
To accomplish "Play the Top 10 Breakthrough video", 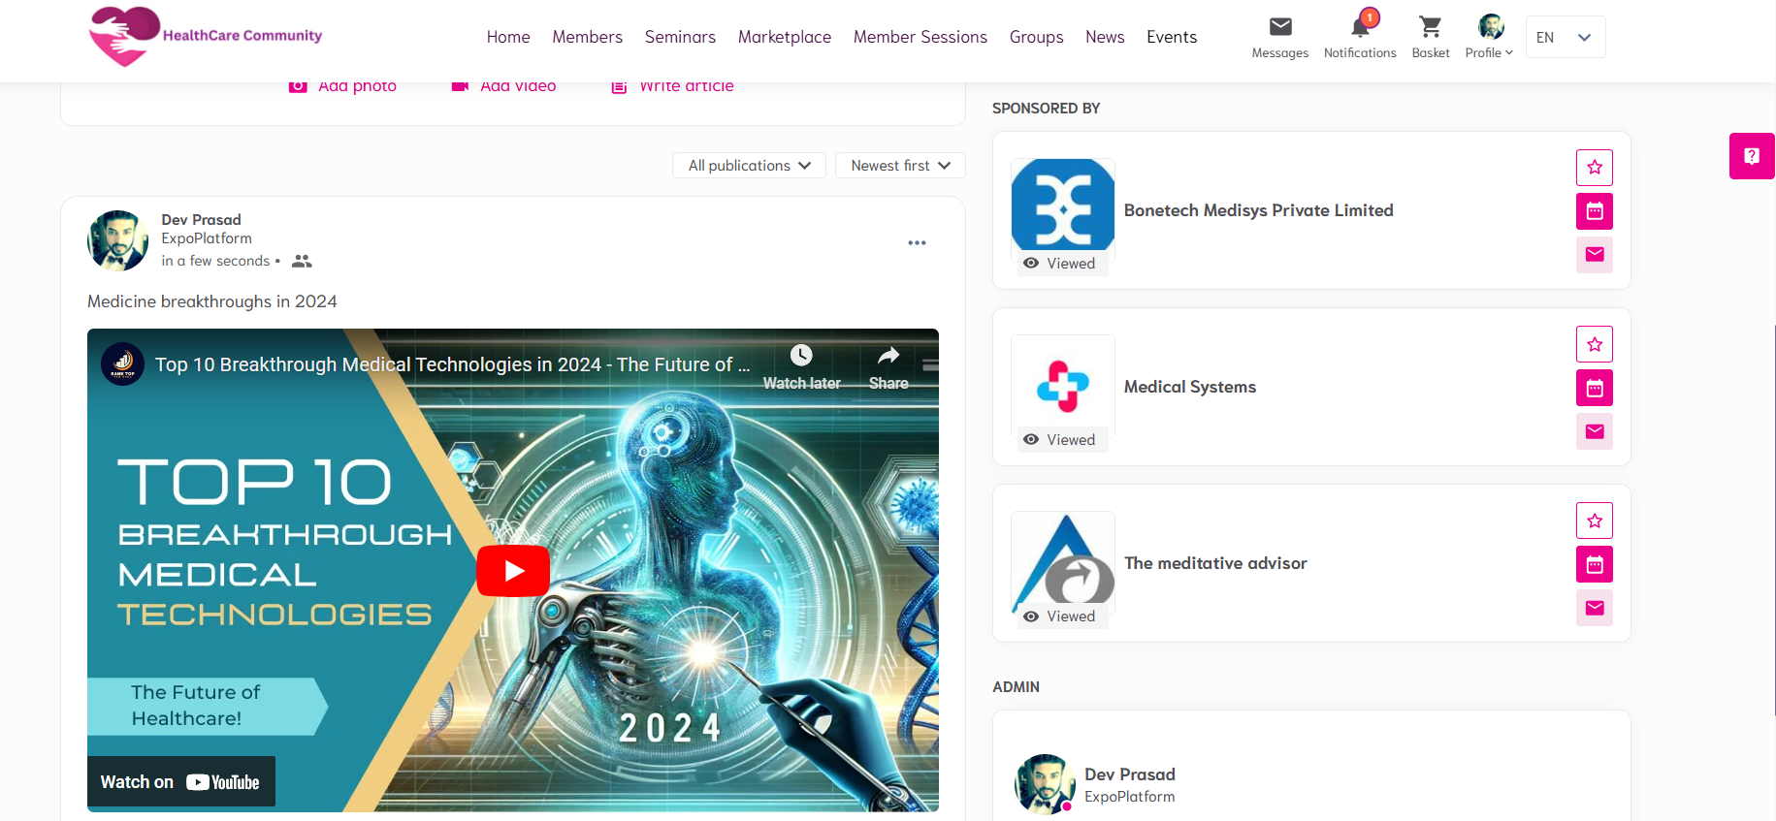I will 513,571.
